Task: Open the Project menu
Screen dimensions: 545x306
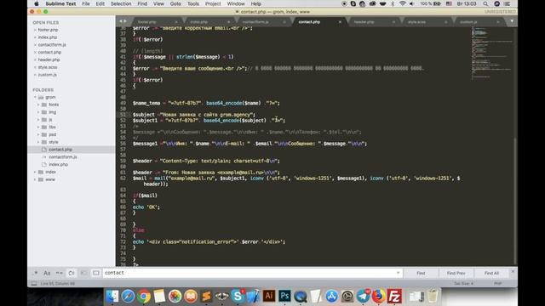Action: pos(213,3)
